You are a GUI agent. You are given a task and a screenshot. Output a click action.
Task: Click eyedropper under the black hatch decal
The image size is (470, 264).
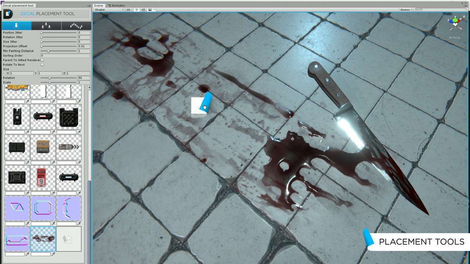(x=28, y=193)
